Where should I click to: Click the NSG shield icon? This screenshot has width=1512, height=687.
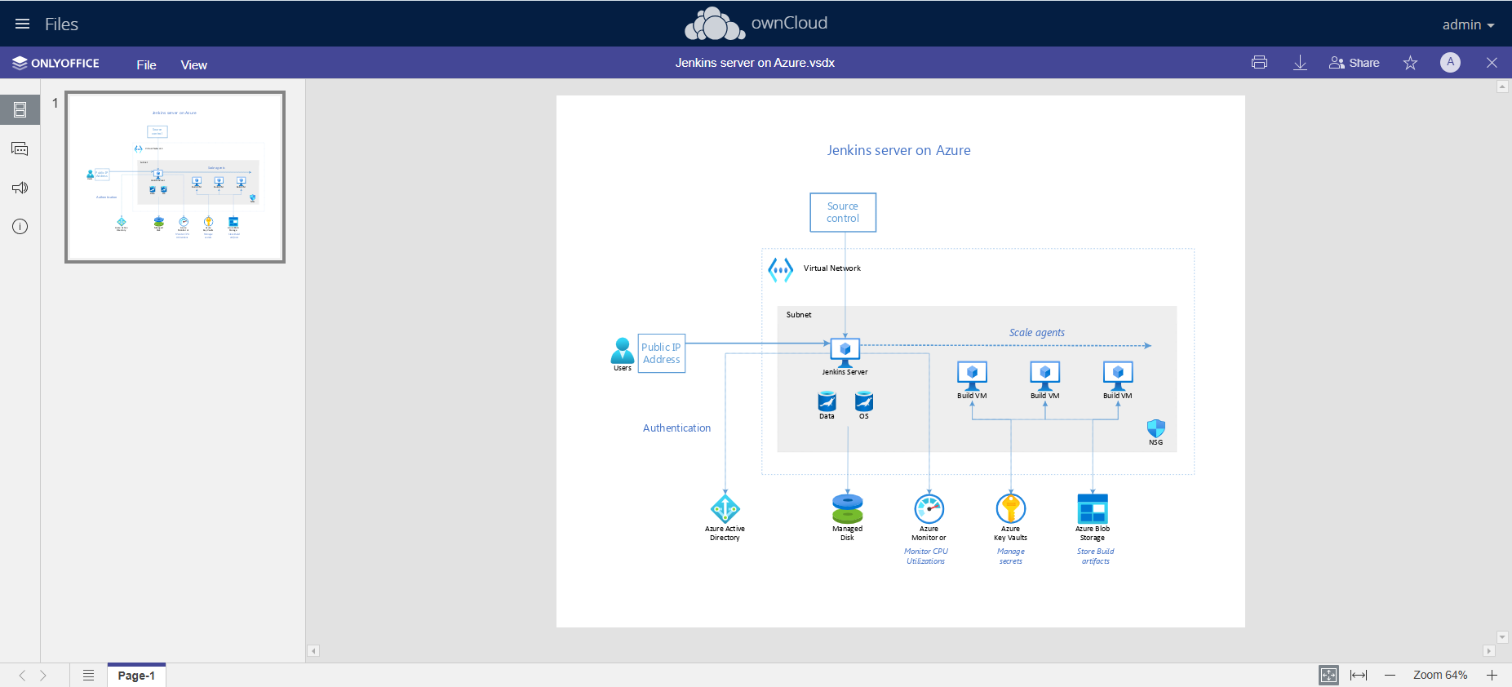pyautogui.click(x=1156, y=428)
